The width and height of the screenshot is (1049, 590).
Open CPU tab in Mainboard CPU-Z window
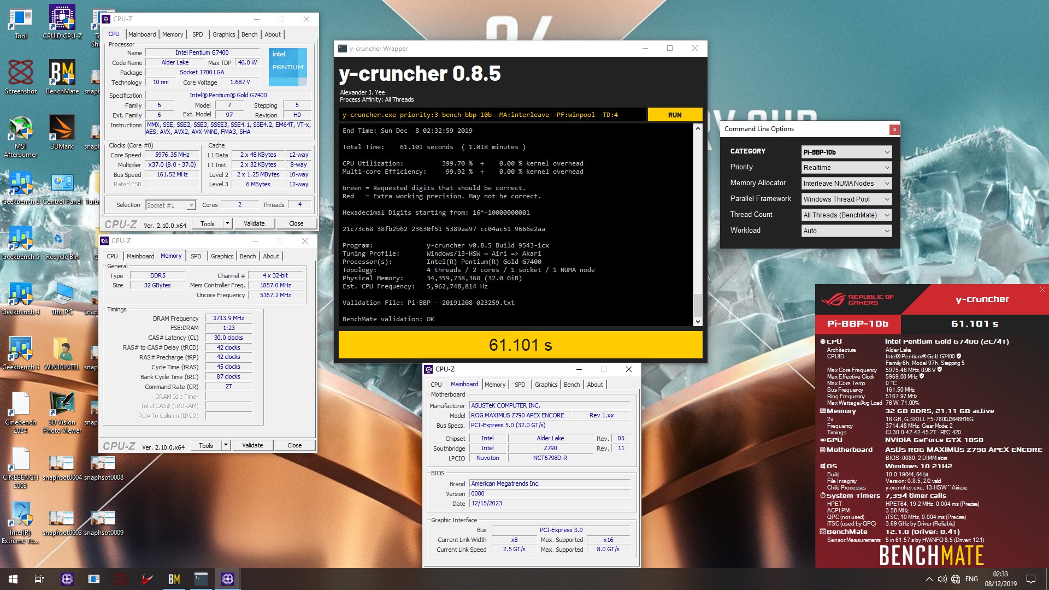pos(436,385)
